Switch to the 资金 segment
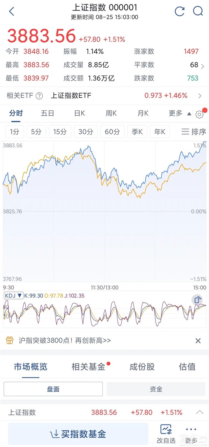This screenshot has height=447, width=209. (156, 389)
